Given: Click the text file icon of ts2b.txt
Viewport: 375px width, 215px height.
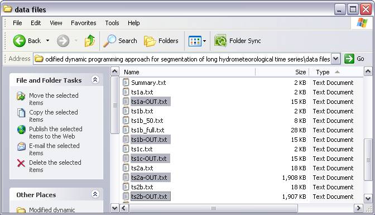Looking at the screenshot, I should (126, 187).
